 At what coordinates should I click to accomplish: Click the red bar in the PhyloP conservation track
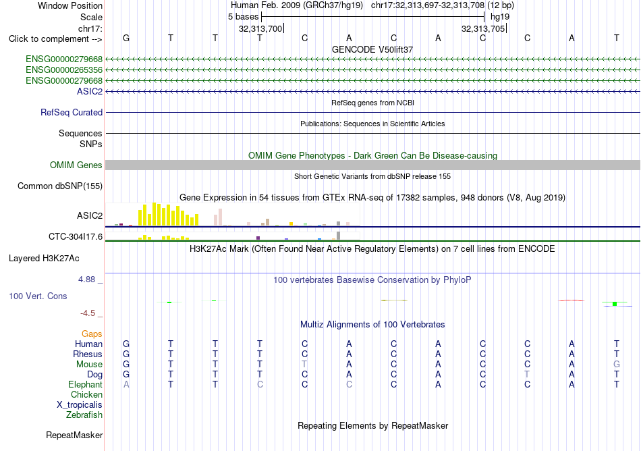[x=572, y=300]
